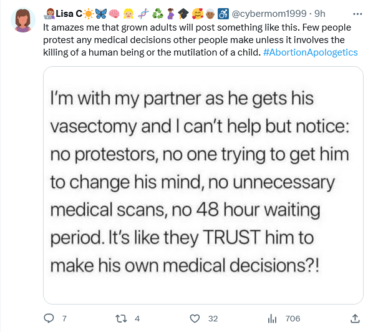373x332 pixels.
Task: Click the retweet count 4
Action: coord(137,318)
